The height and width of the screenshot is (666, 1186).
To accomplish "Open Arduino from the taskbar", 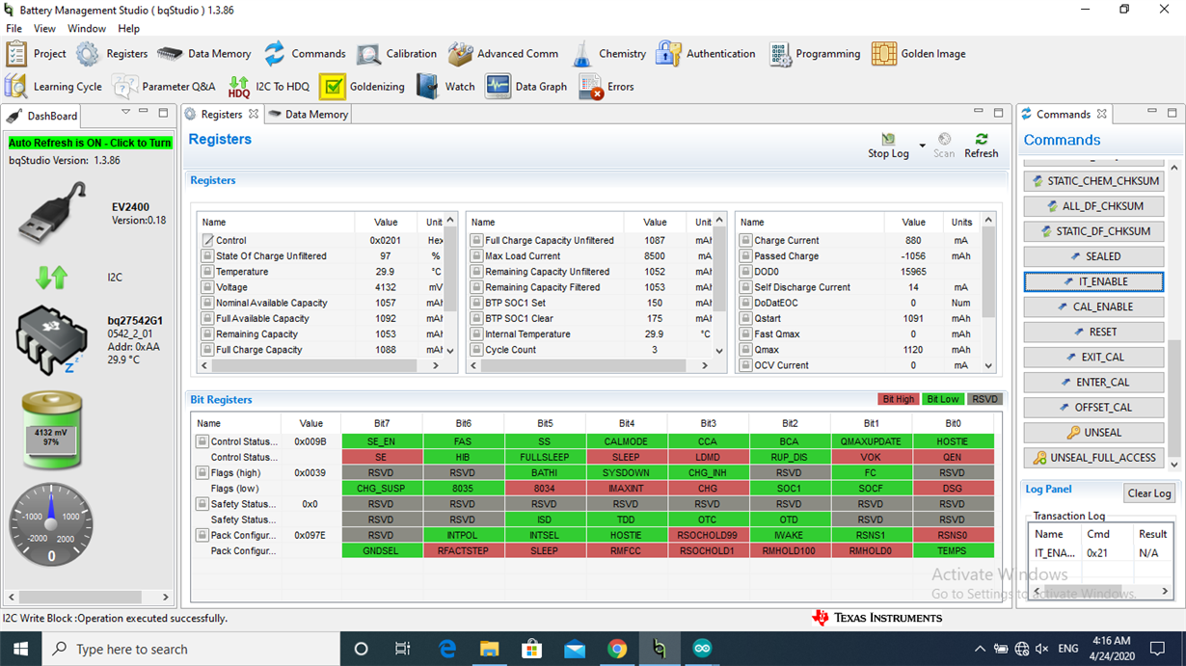I will tap(702, 649).
